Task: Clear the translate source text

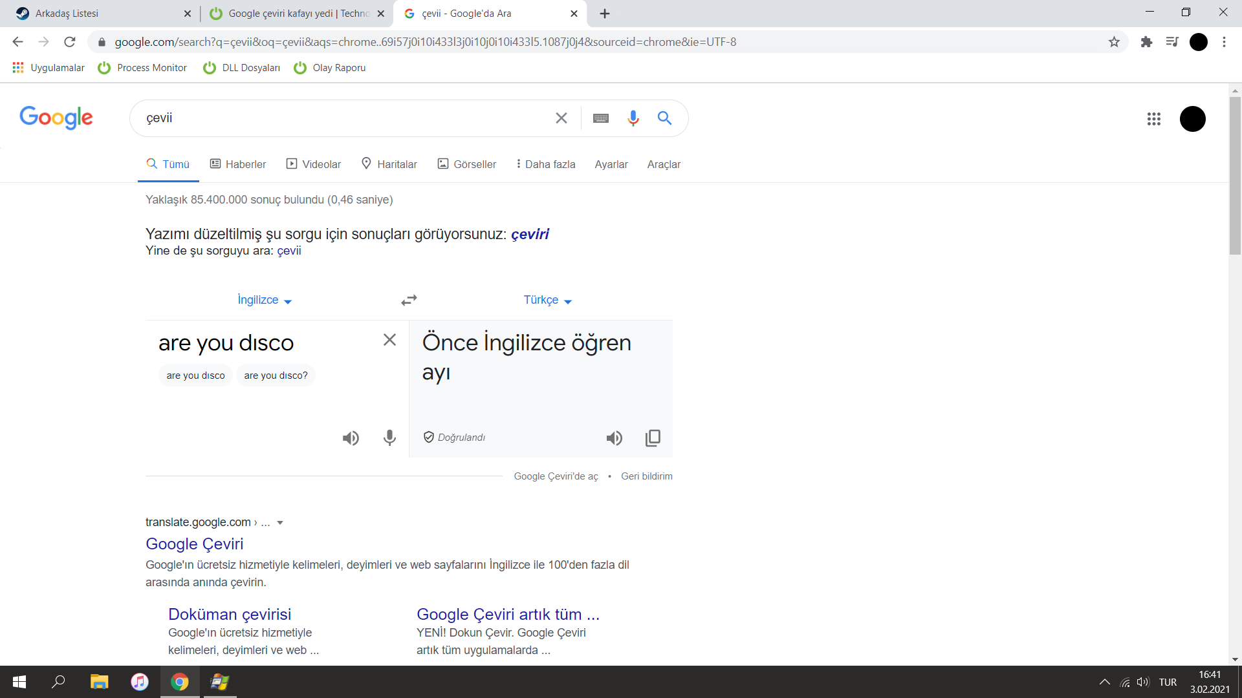Action: click(389, 340)
